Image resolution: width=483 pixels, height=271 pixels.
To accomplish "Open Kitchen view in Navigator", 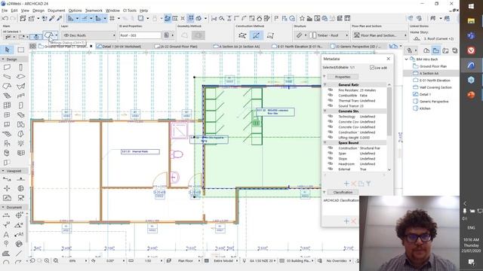I will point(425,108).
